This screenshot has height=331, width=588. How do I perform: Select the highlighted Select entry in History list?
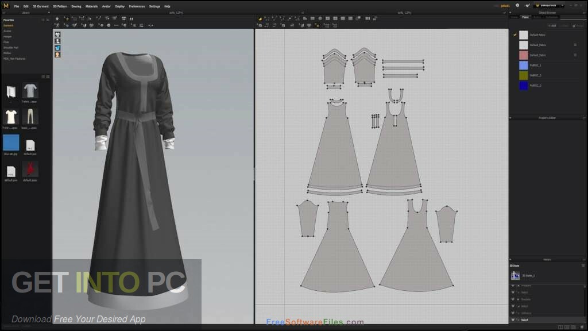point(547,320)
